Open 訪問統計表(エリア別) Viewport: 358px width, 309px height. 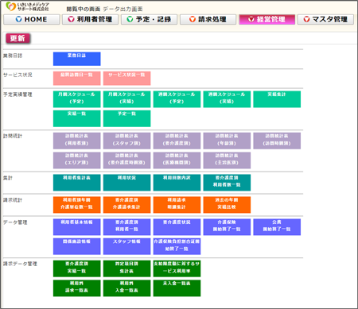(76, 160)
